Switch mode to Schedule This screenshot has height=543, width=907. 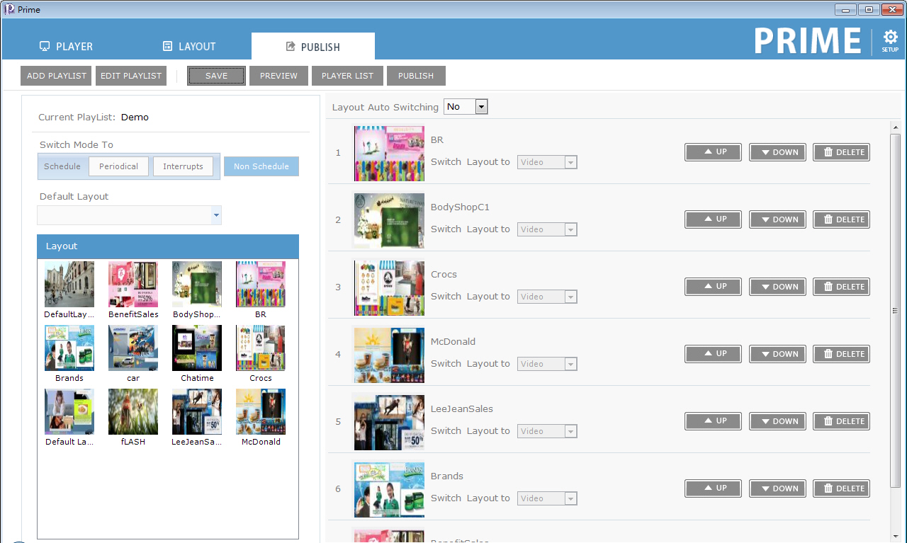click(x=62, y=166)
